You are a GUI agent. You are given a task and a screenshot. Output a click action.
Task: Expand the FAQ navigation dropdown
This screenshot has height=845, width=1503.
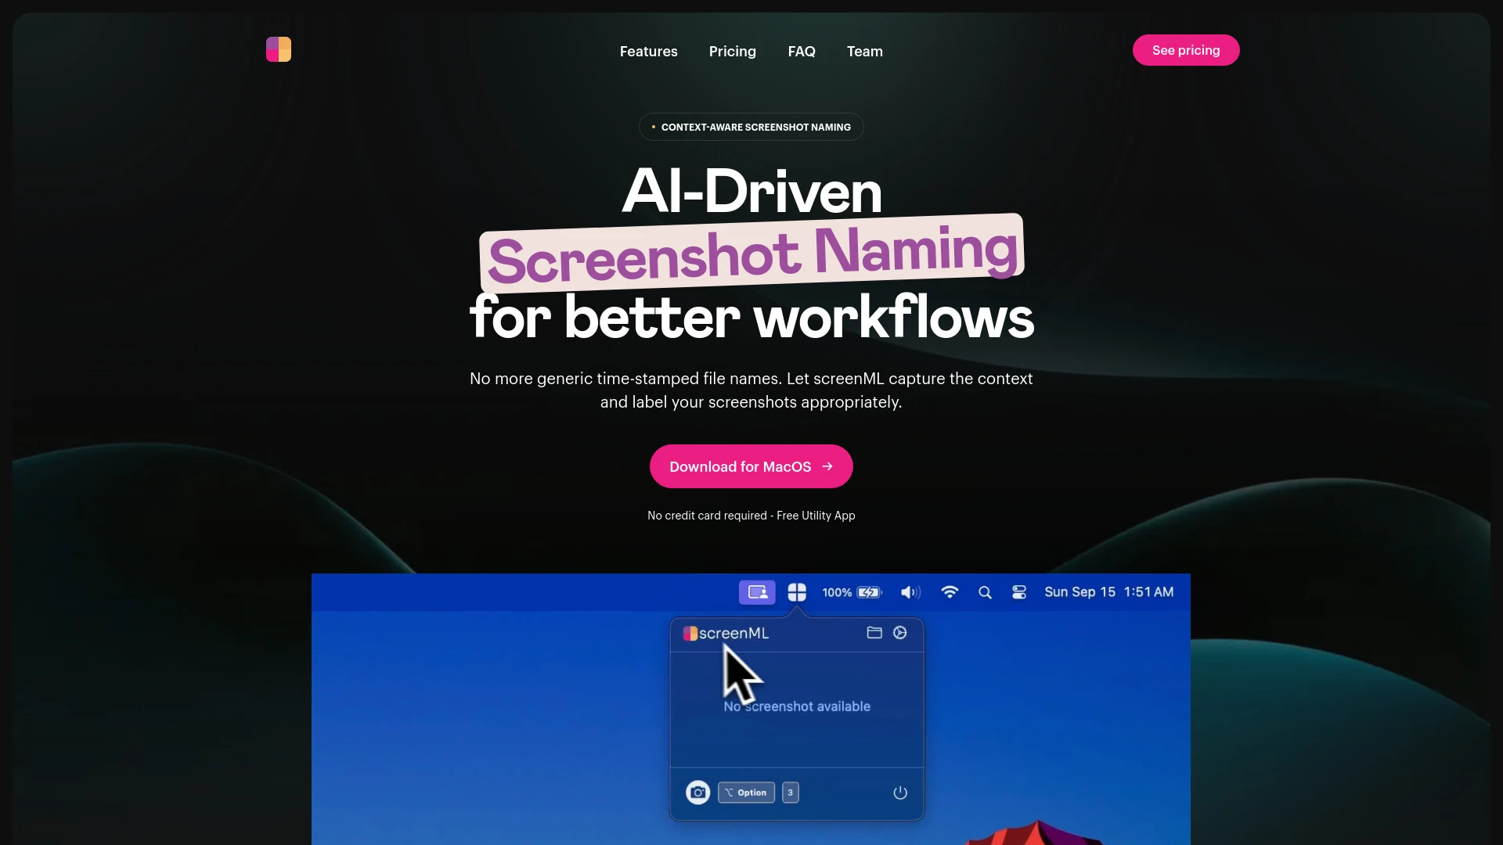click(x=801, y=51)
